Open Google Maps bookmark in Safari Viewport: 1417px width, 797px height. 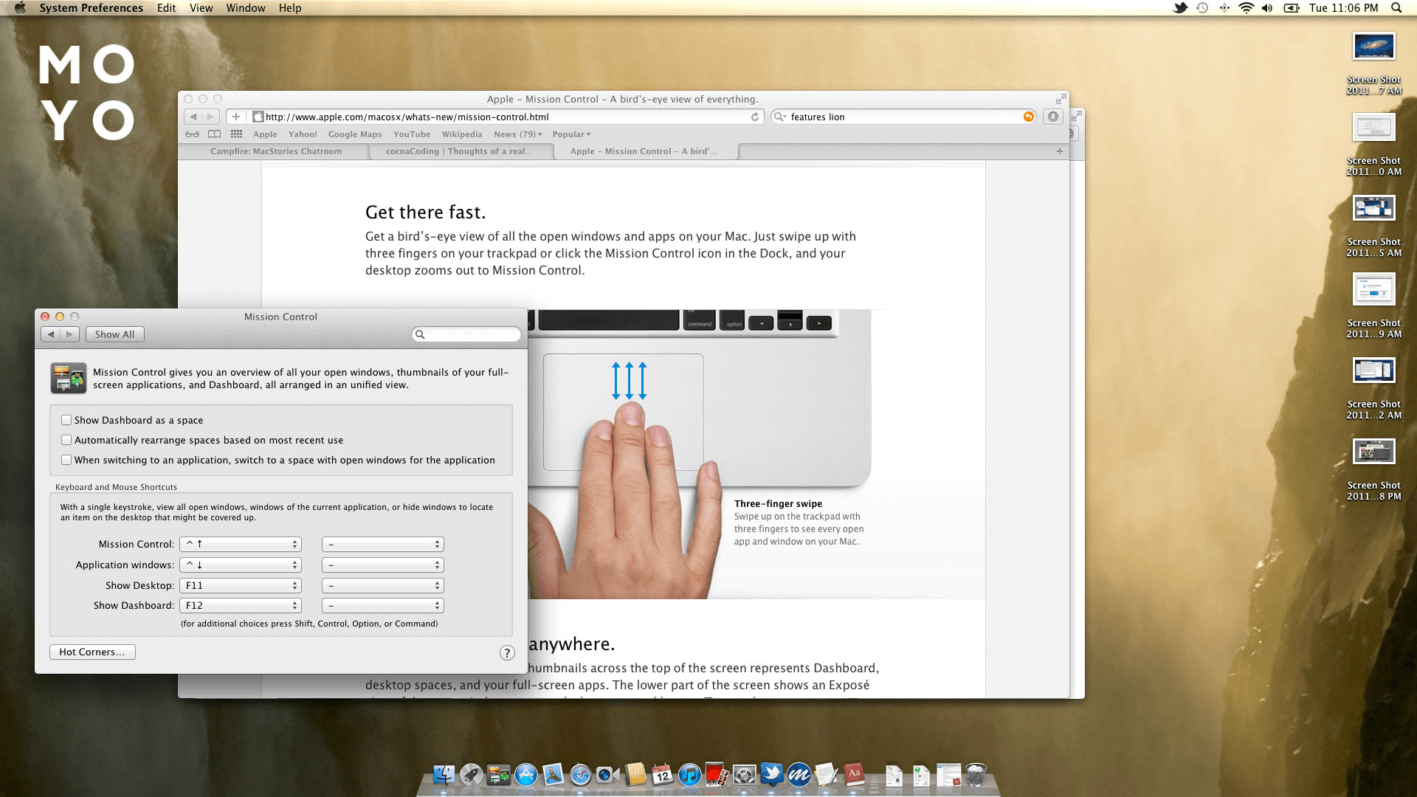click(x=355, y=134)
